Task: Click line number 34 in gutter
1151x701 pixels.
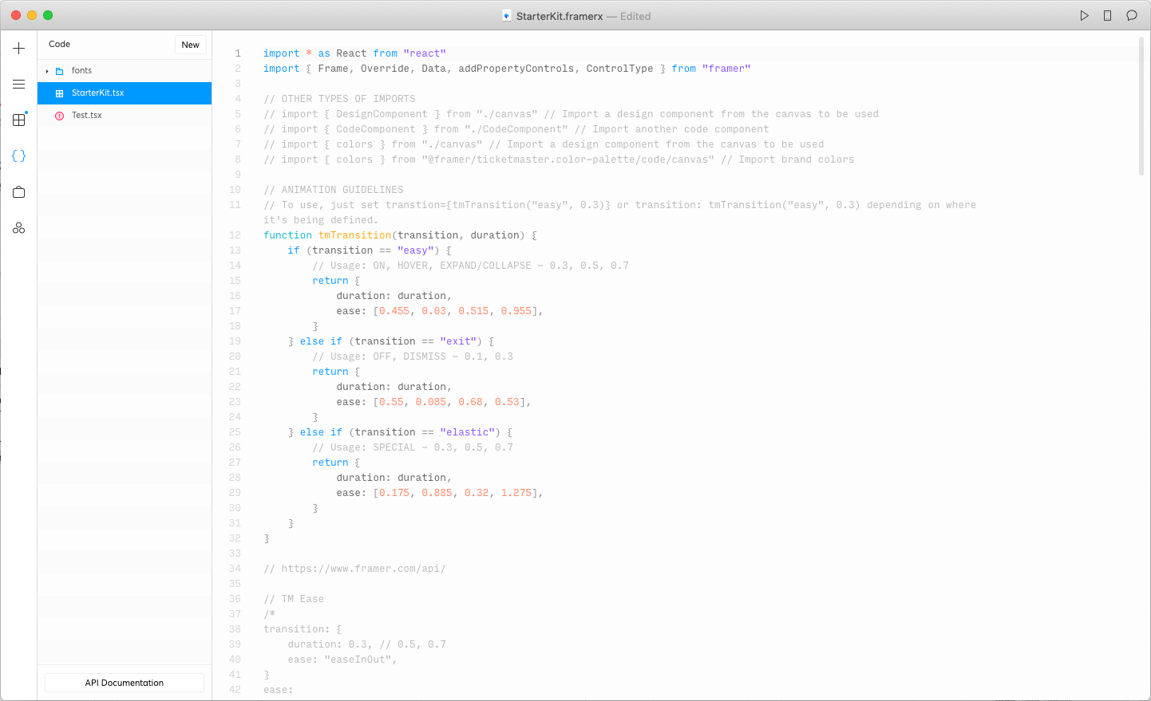Action: click(235, 569)
